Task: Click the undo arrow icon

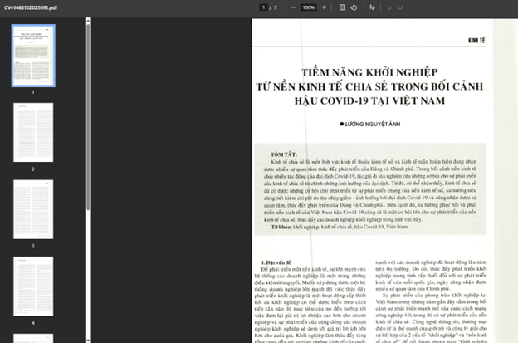Action: tap(388, 7)
